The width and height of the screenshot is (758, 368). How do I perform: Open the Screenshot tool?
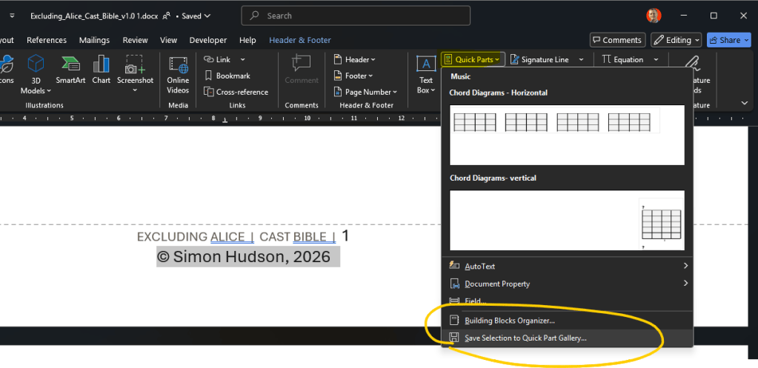click(135, 75)
